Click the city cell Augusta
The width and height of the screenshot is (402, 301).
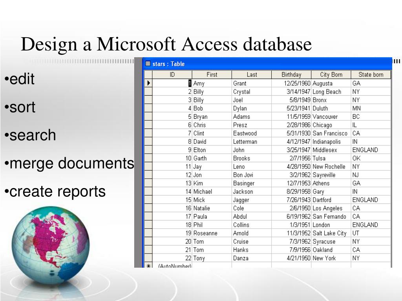(331, 83)
